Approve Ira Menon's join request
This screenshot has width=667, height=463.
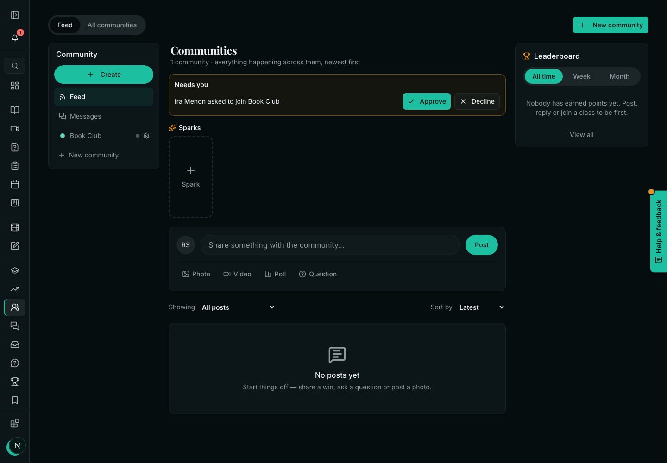point(427,101)
